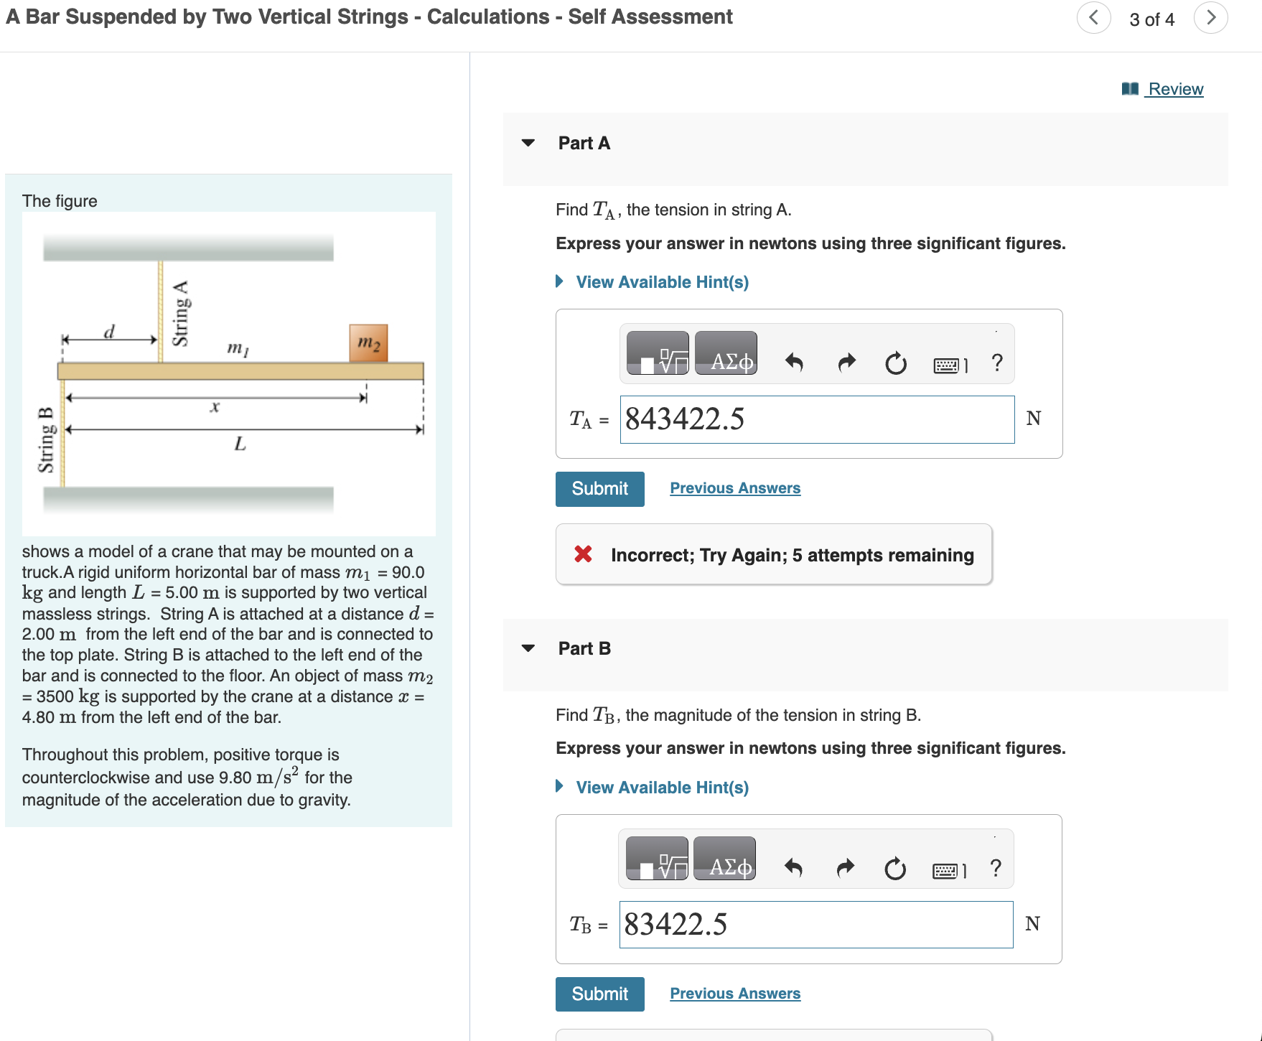
Task: Undo in the Part B equation editor
Action: coord(793,869)
